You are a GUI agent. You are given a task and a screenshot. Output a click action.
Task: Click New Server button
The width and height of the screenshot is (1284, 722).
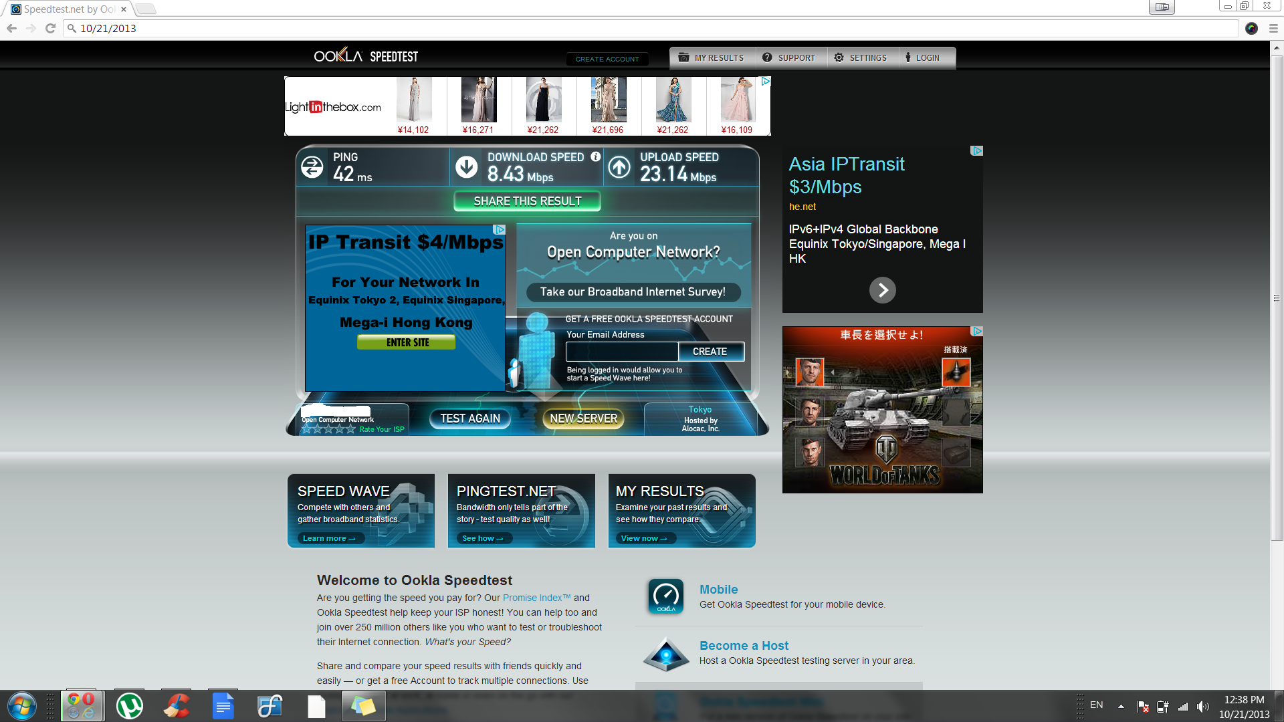(584, 418)
